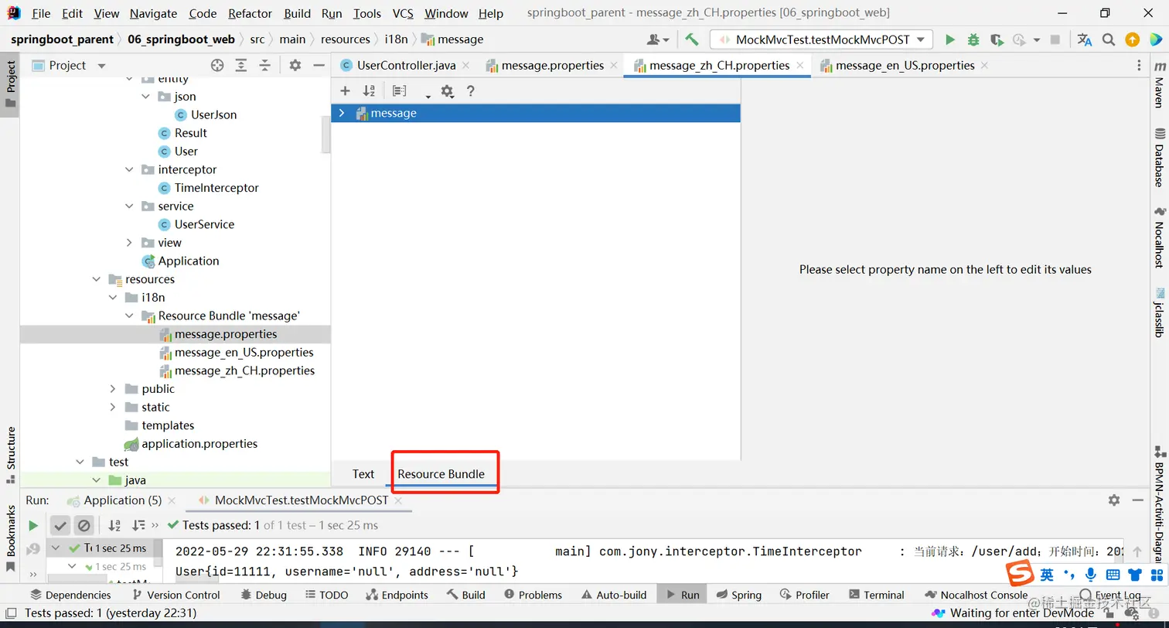
Task: Click the green hammer Build Project icon
Action: point(692,39)
